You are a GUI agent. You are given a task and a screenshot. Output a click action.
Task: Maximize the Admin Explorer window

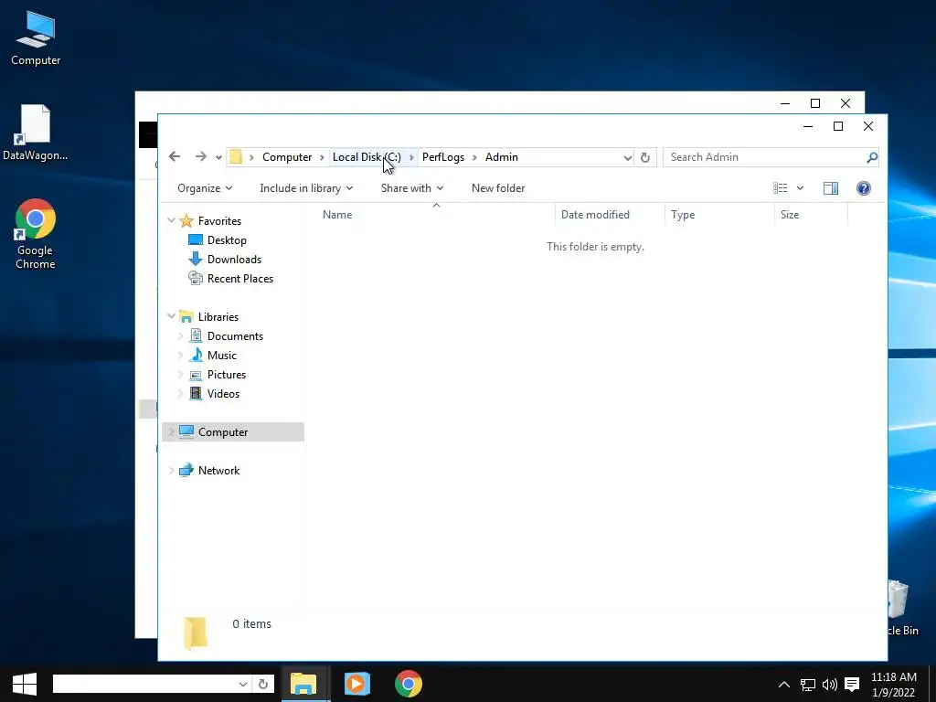click(x=838, y=126)
